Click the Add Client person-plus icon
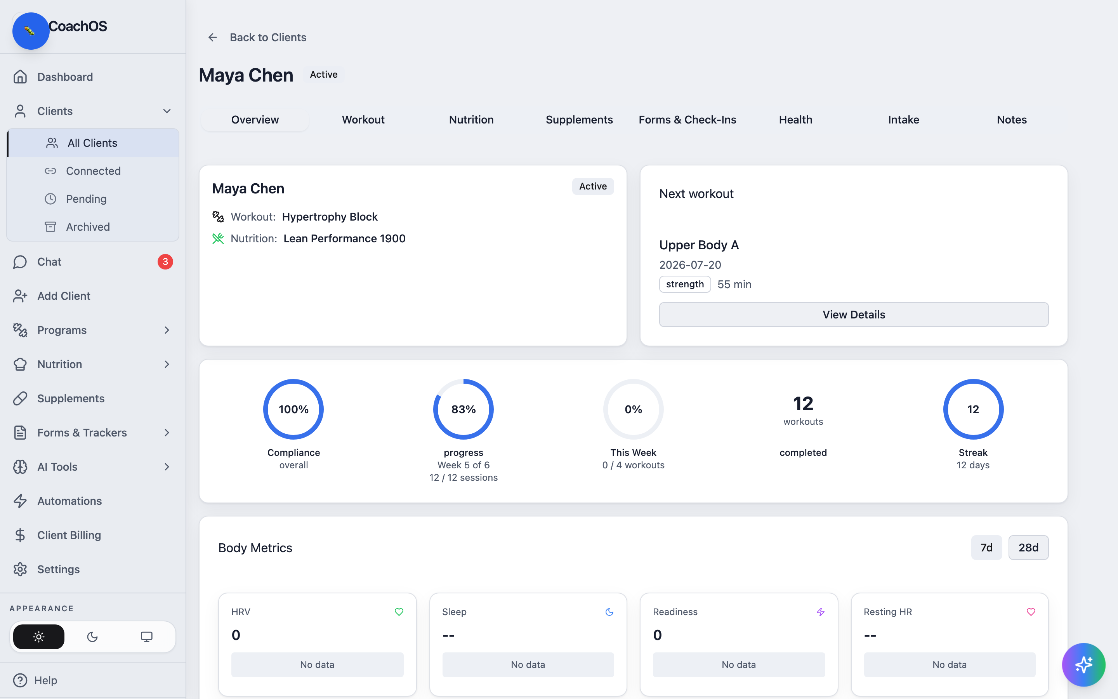 pos(20,296)
